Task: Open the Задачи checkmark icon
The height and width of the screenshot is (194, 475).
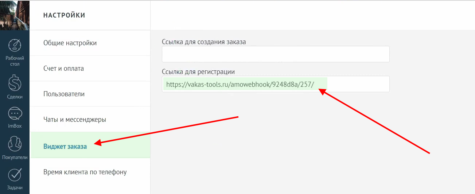Action: click(x=15, y=175)
